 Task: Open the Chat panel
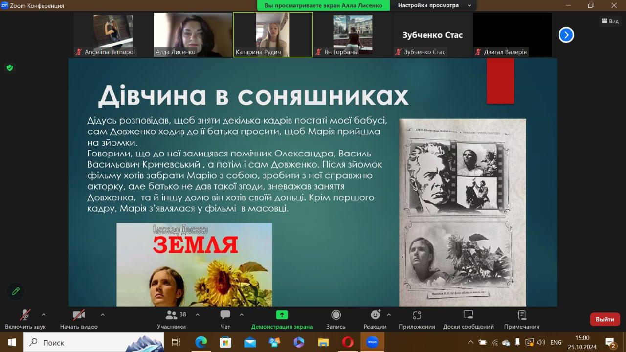[x=225, y=315]
